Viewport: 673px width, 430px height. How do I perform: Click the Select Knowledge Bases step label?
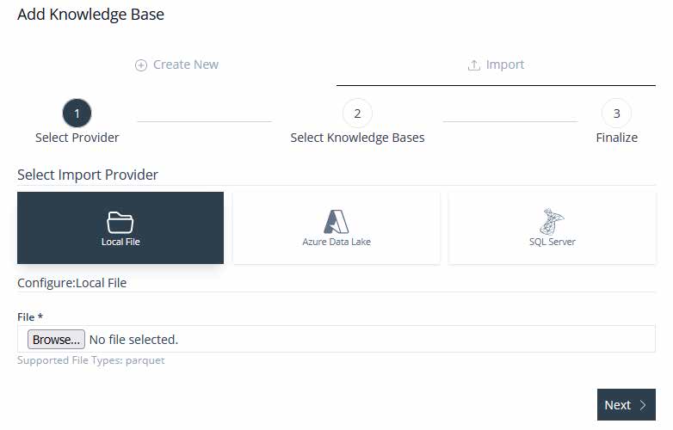click(x=357, y=138)
